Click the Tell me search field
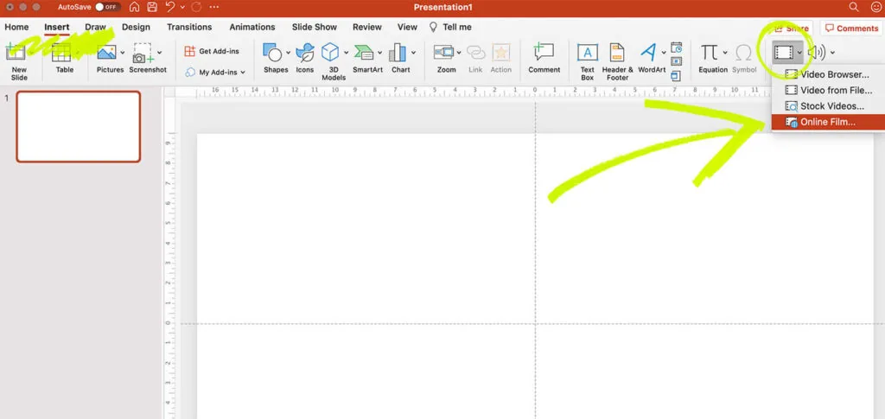This screenshot has width=885, height=419. (450, 27)
